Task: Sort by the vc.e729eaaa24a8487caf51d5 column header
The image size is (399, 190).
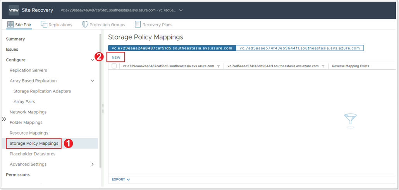Action: click(168, 66)
